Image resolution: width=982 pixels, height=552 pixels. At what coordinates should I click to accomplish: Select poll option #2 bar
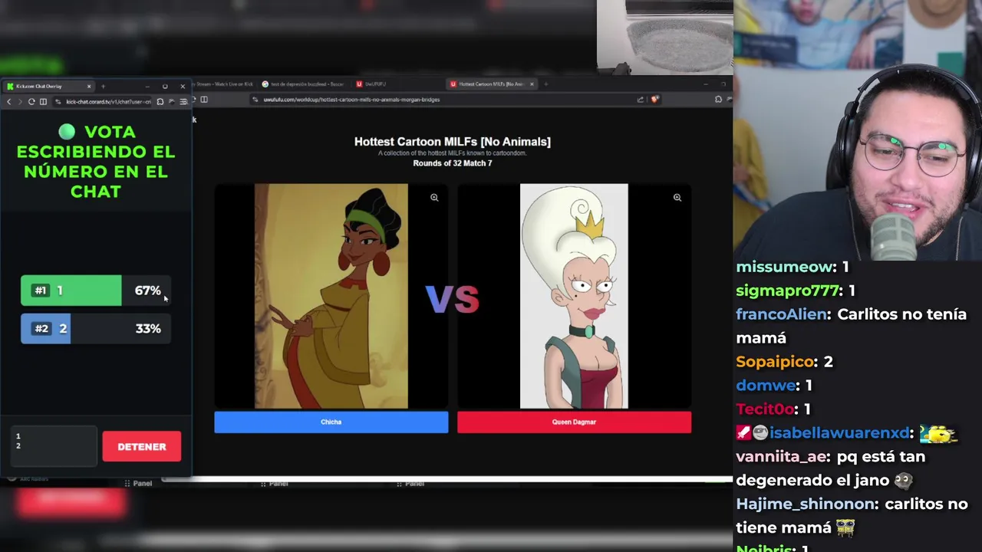pos(96,328)
